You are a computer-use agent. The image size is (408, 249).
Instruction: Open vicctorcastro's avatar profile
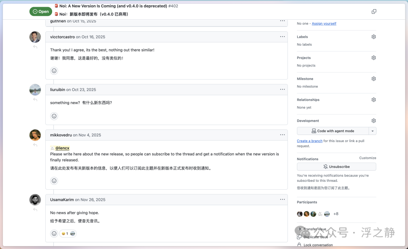pyautogui.click(x=35, y=37)
